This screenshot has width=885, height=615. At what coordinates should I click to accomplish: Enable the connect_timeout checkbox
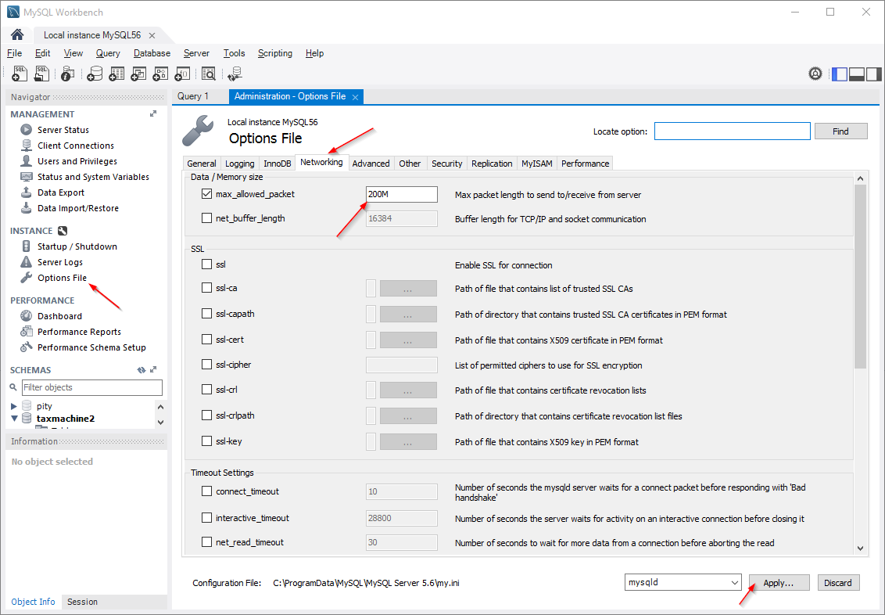coord(207,491)
